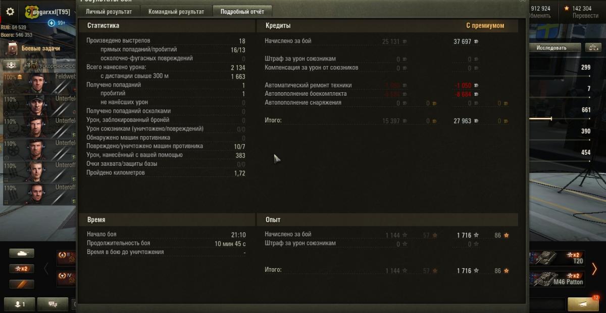The height and width of the screenshot is (313, 606).
Task: Open the settings gear menu
Action: (x=10, y=11)
